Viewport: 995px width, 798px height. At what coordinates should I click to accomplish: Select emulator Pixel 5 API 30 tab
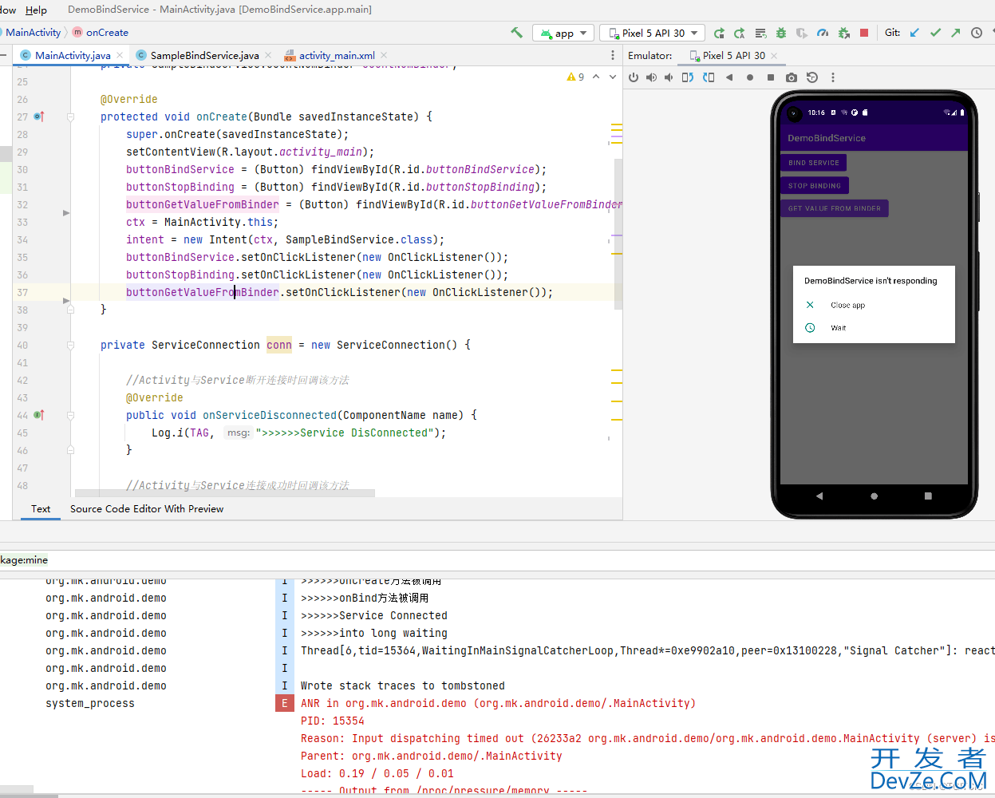(x=733, y=55)
